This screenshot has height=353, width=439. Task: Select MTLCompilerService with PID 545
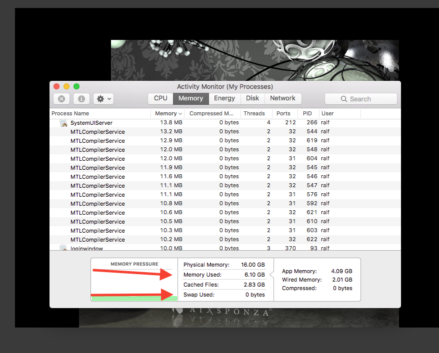point(225,167)
